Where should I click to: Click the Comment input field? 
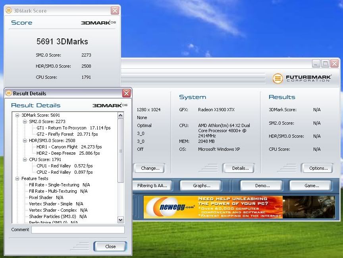point(78,230)
